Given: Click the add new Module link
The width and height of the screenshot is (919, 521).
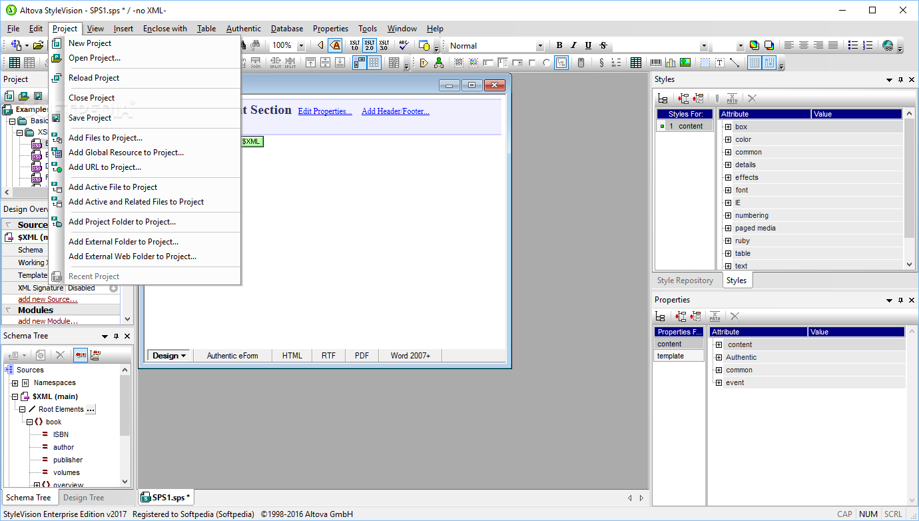Looking at the screenshot, I should [47, 321].
